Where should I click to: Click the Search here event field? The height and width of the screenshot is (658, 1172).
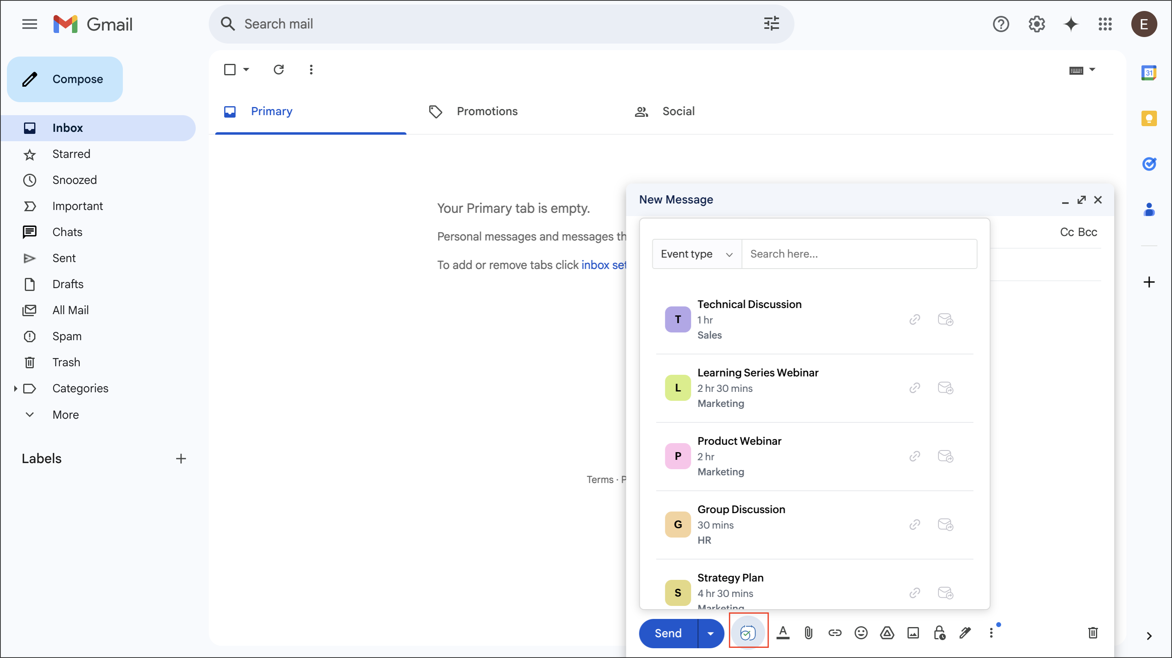[858, 254]
